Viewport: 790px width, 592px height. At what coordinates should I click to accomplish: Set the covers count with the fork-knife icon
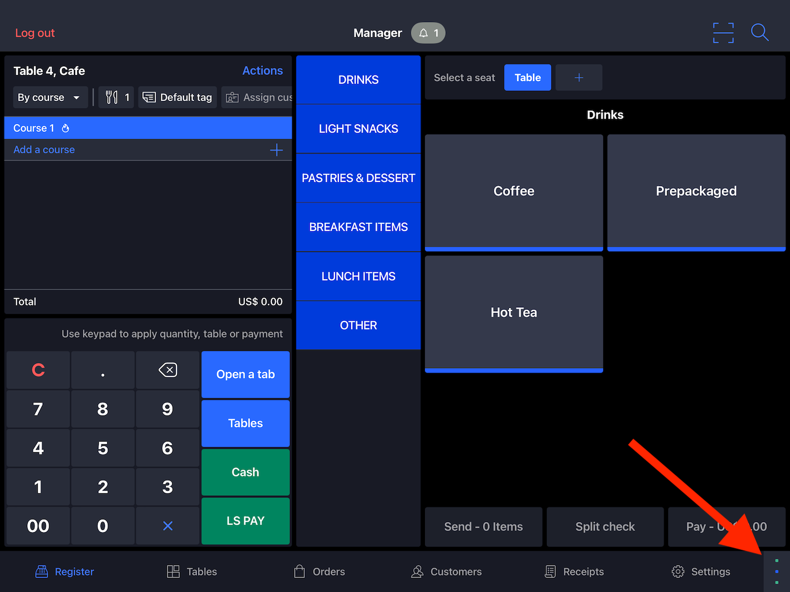click(x=116, y=98)
